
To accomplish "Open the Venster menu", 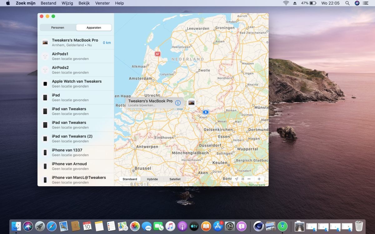I will tap(102, 3).
